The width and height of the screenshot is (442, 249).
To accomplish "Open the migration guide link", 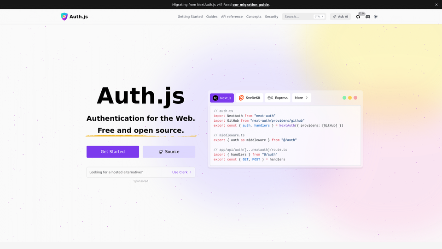I will (x=250, y=5).
